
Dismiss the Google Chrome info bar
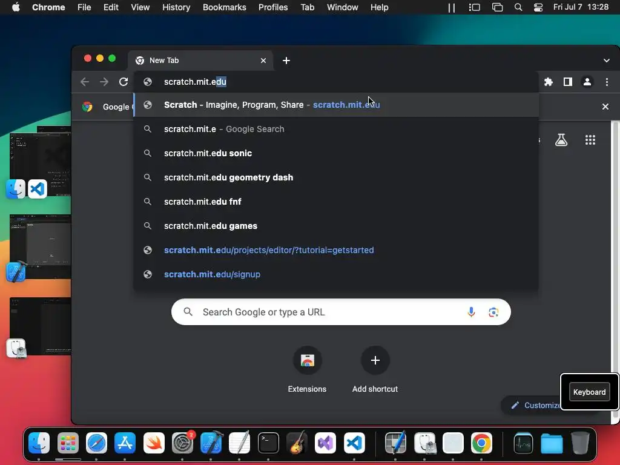(605, 107)
